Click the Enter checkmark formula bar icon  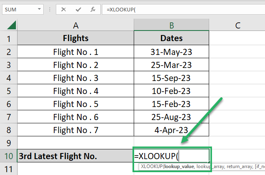click(x=78, y=9)
